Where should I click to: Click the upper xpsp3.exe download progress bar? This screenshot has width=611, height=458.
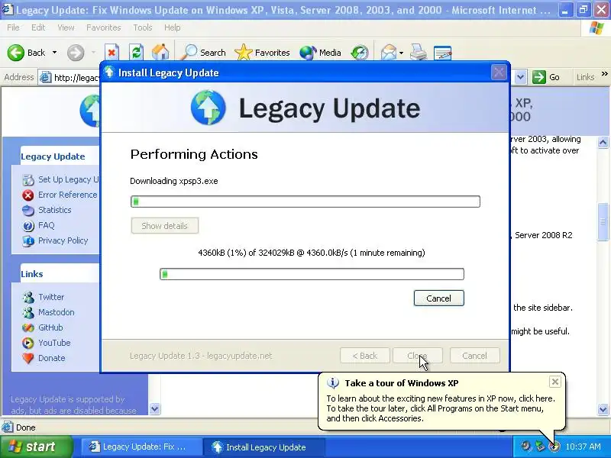(305, 202)
